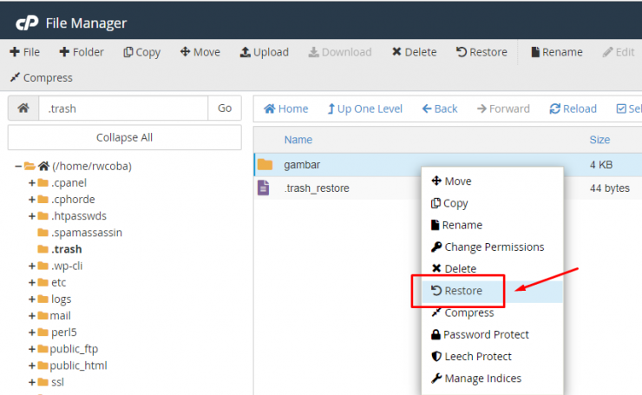Click the Go button
The width and height of the screenshot is (642, 395).
(225, 109)
